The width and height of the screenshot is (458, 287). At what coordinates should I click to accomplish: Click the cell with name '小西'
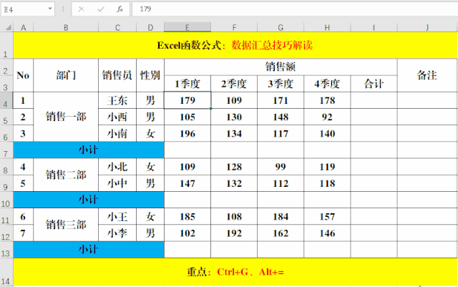[x=117, y=117]
